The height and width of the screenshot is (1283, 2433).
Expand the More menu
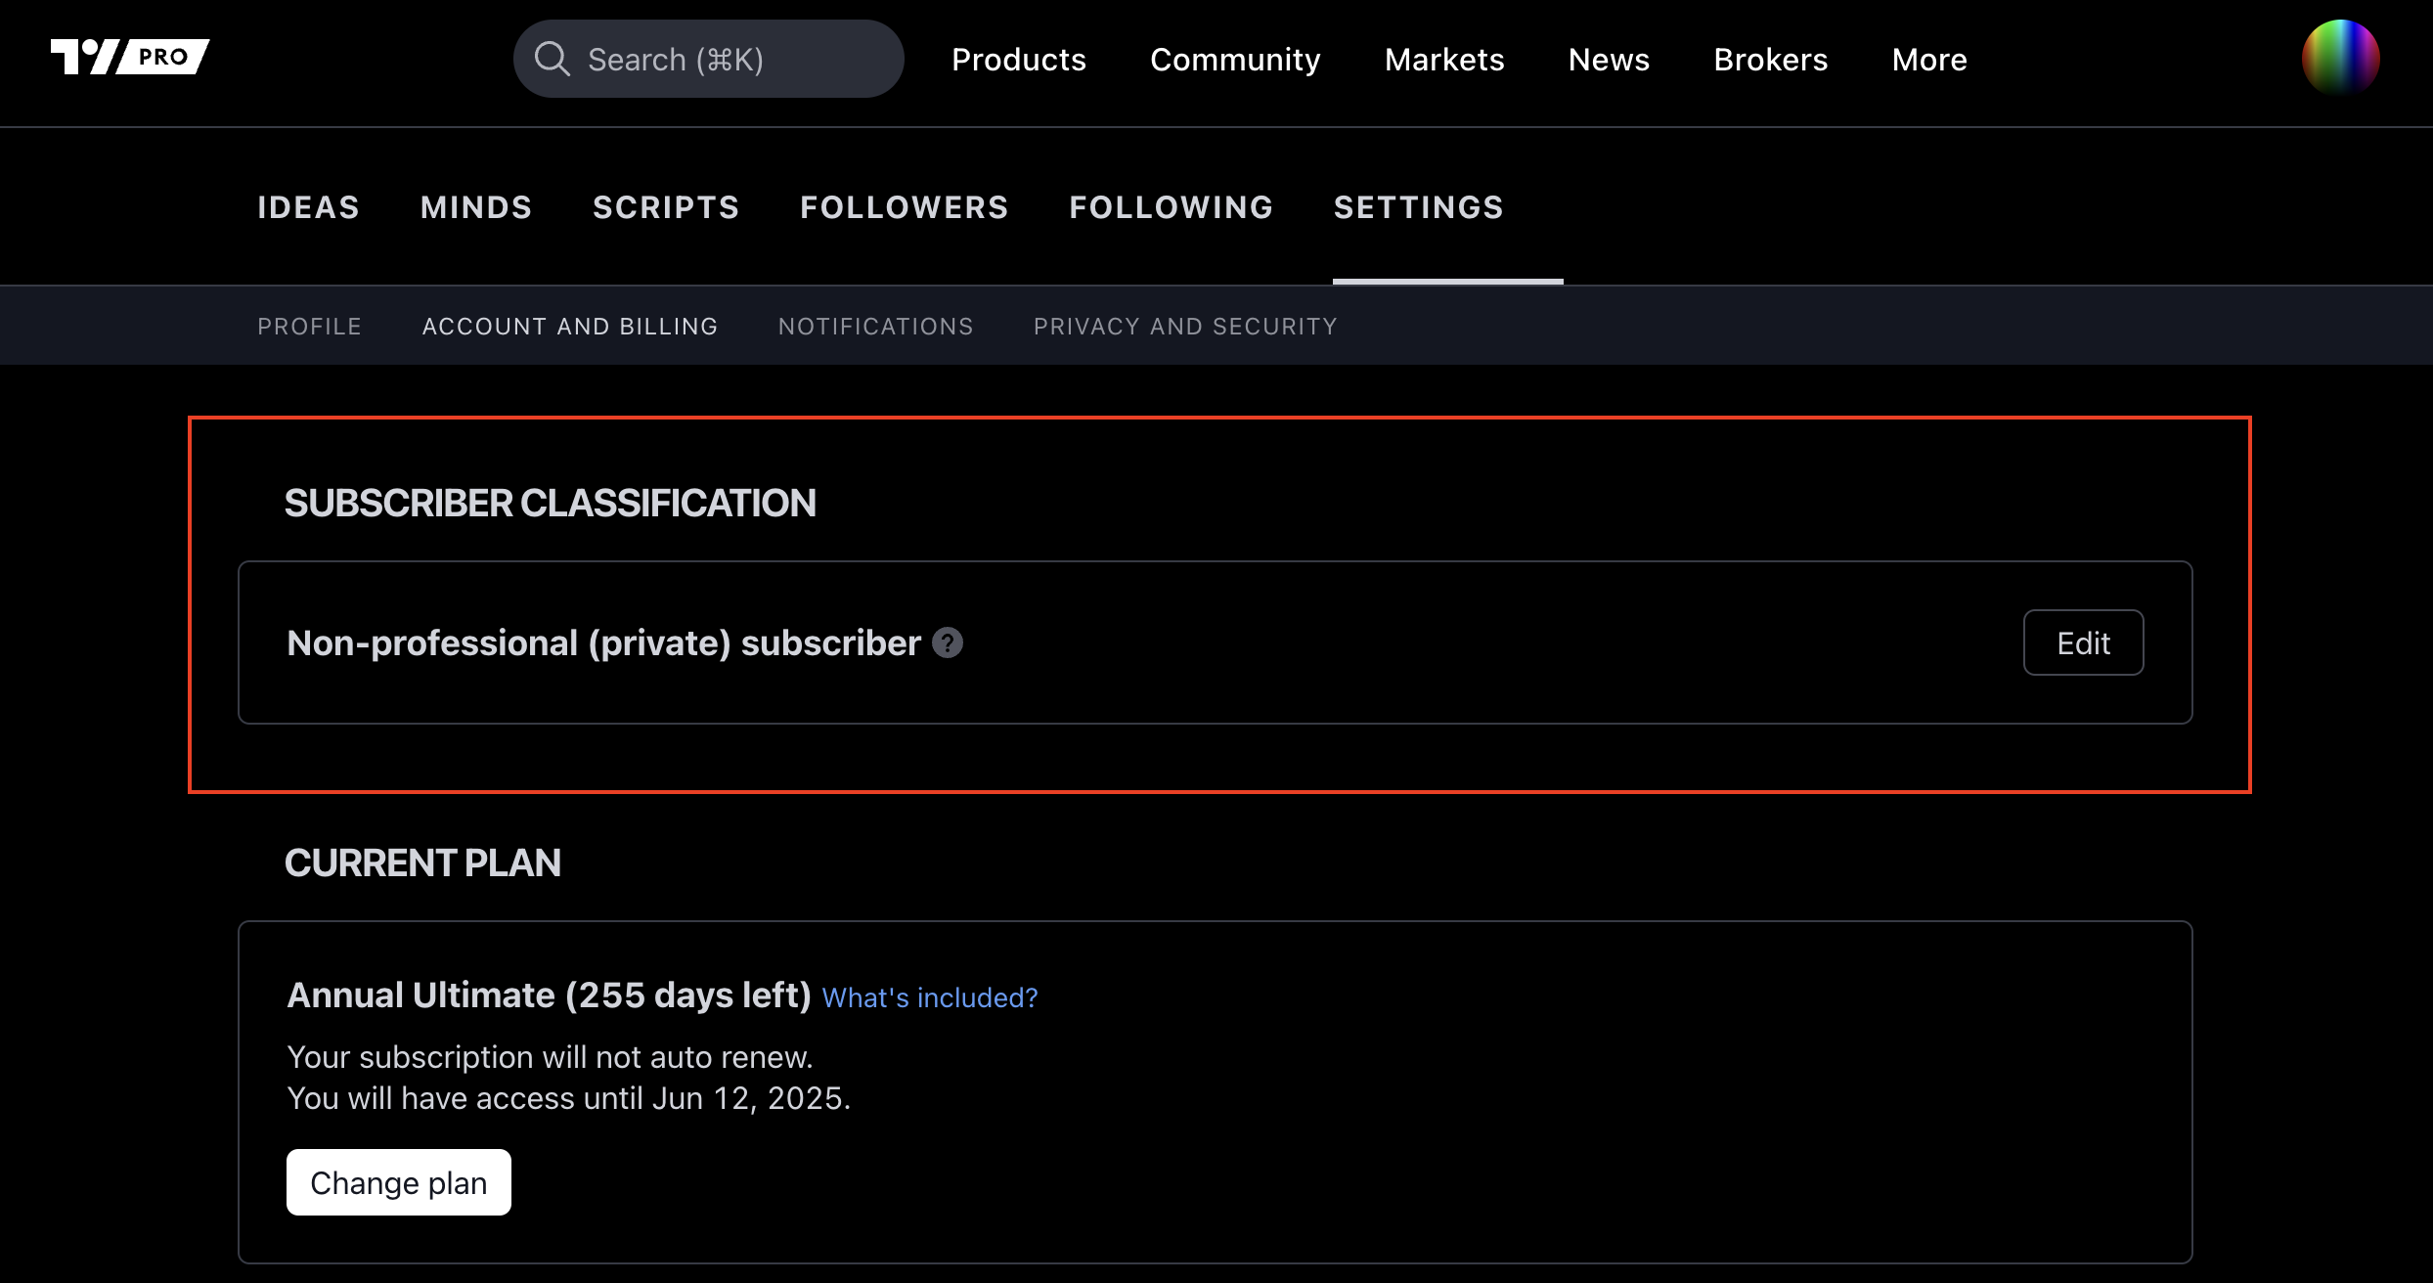tap(1928, 60)
